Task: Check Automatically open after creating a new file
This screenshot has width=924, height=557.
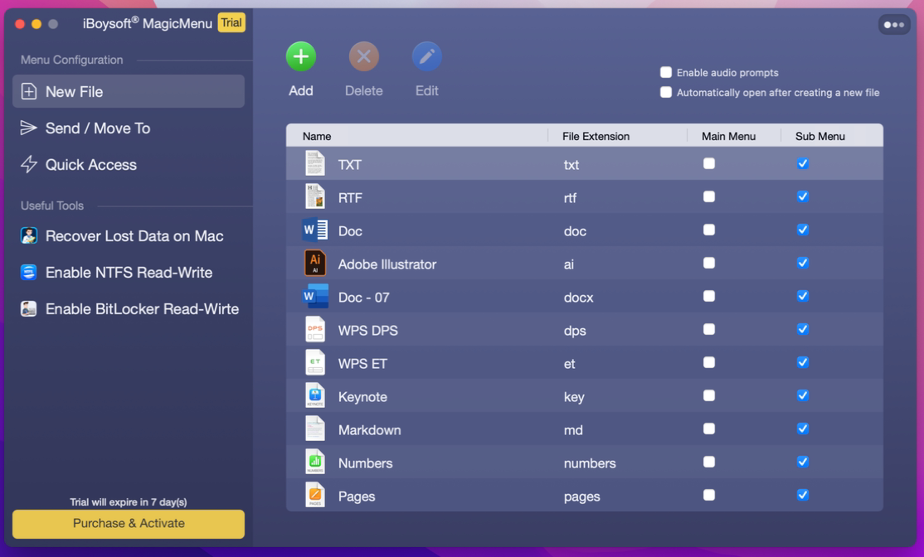Action: [666, 93]
